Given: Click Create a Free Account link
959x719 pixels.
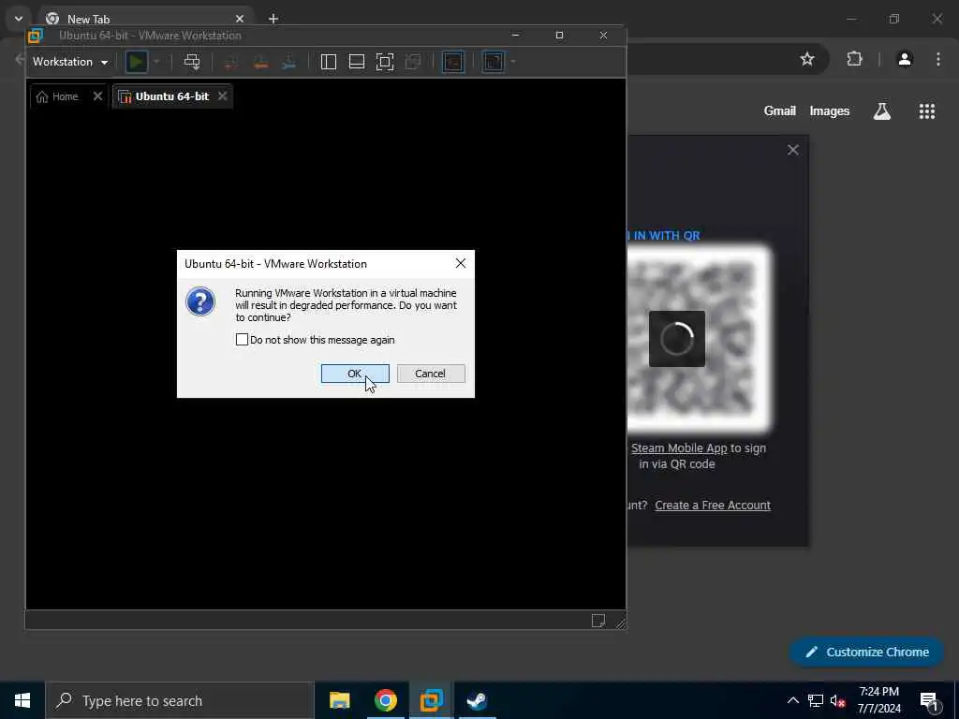Looking at the screenshot, I should 713,505.
